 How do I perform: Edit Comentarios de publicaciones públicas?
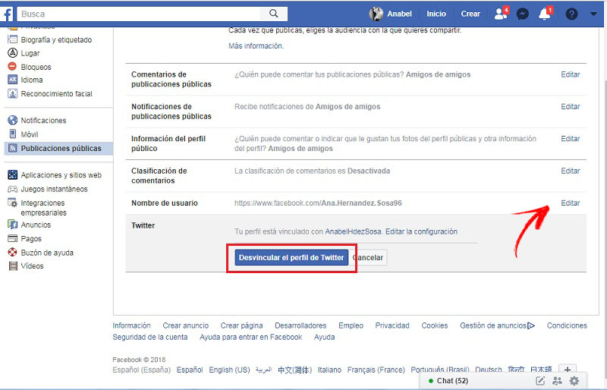coord(571,74)
